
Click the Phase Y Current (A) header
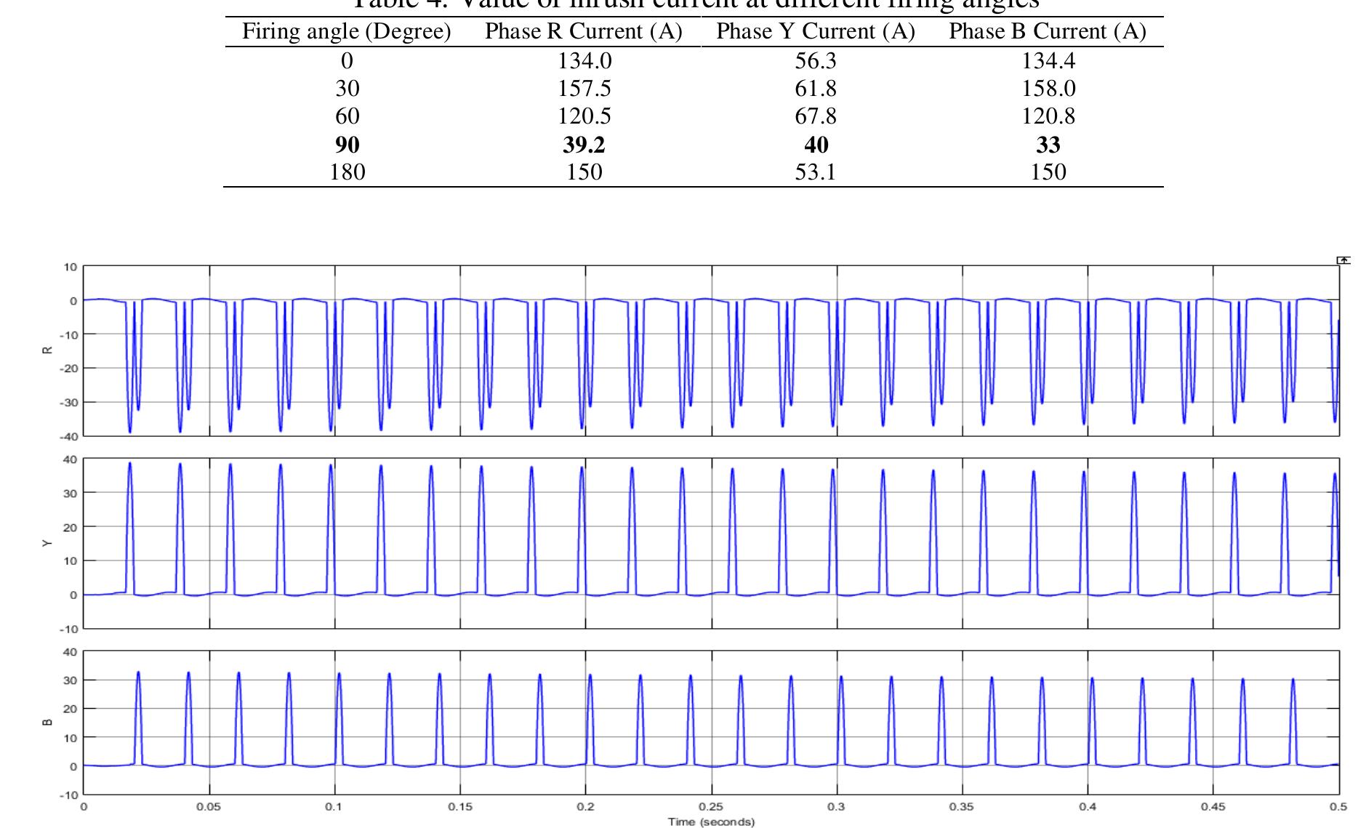(815, 32)
